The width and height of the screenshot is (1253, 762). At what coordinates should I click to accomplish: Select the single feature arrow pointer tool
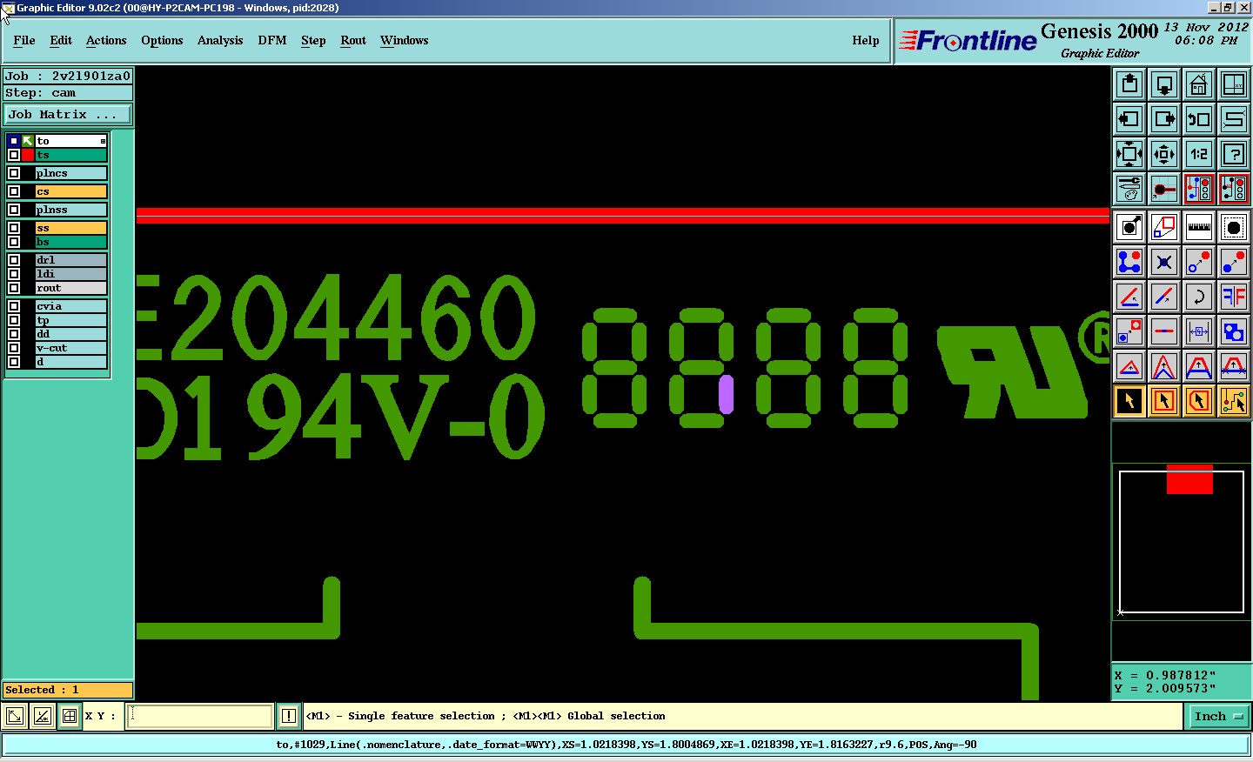[x=1129, y=401]
